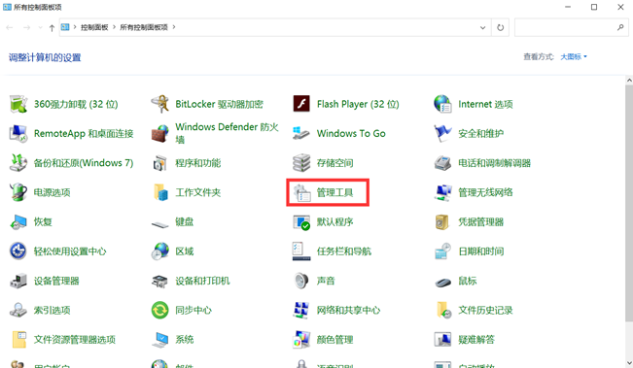Click the scrollbar down arrow

coord(629,363)
